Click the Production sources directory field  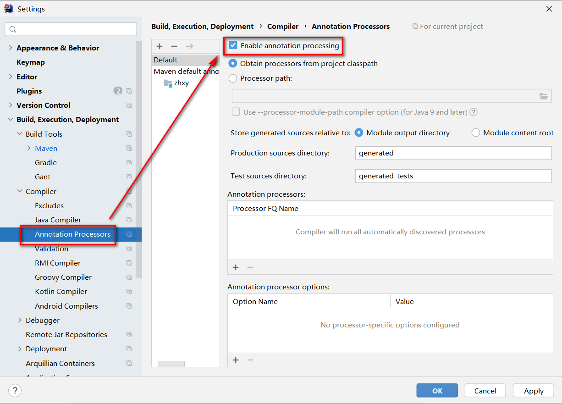pos(453,153)
